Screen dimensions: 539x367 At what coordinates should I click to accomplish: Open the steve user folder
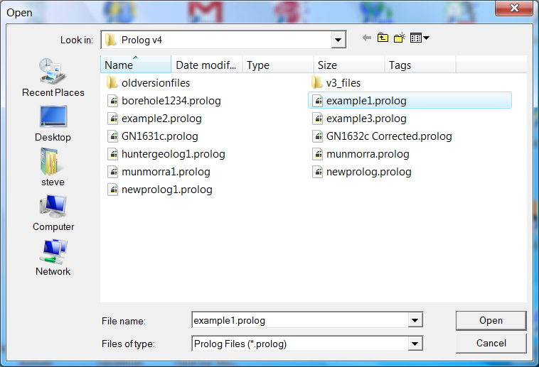coord(53,168)
